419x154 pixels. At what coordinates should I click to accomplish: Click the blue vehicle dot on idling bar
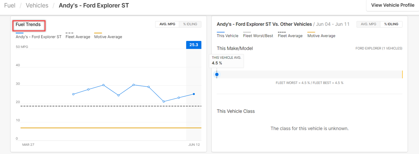coord(217,75)
